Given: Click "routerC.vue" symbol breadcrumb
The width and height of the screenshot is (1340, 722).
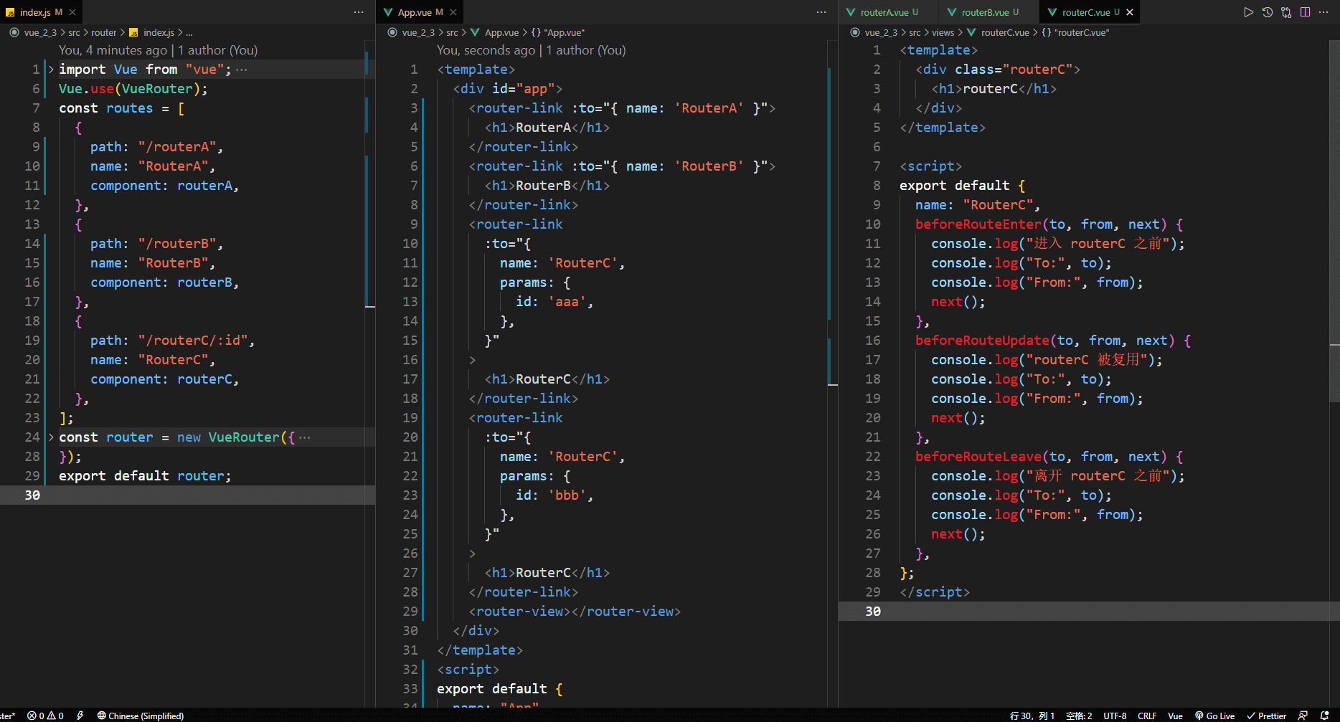Looking at the screenshot, I should point(1075,32).
